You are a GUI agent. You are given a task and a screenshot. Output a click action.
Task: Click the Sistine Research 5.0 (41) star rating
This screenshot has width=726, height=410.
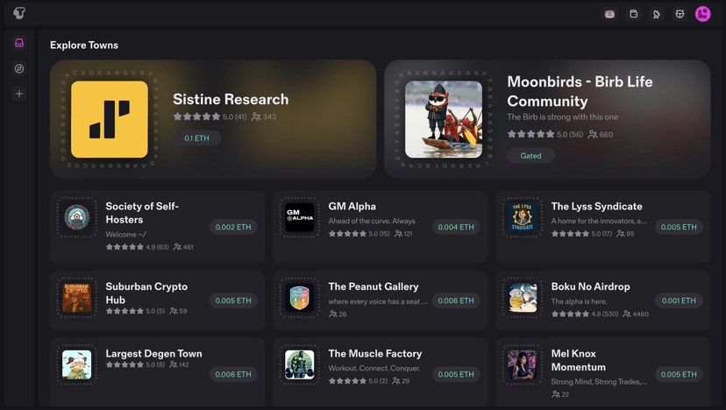pyautogui.click(x=210, y=117)
